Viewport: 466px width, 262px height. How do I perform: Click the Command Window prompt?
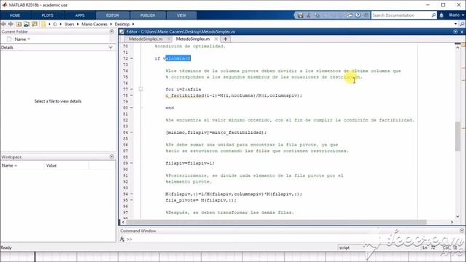(130, 239)
